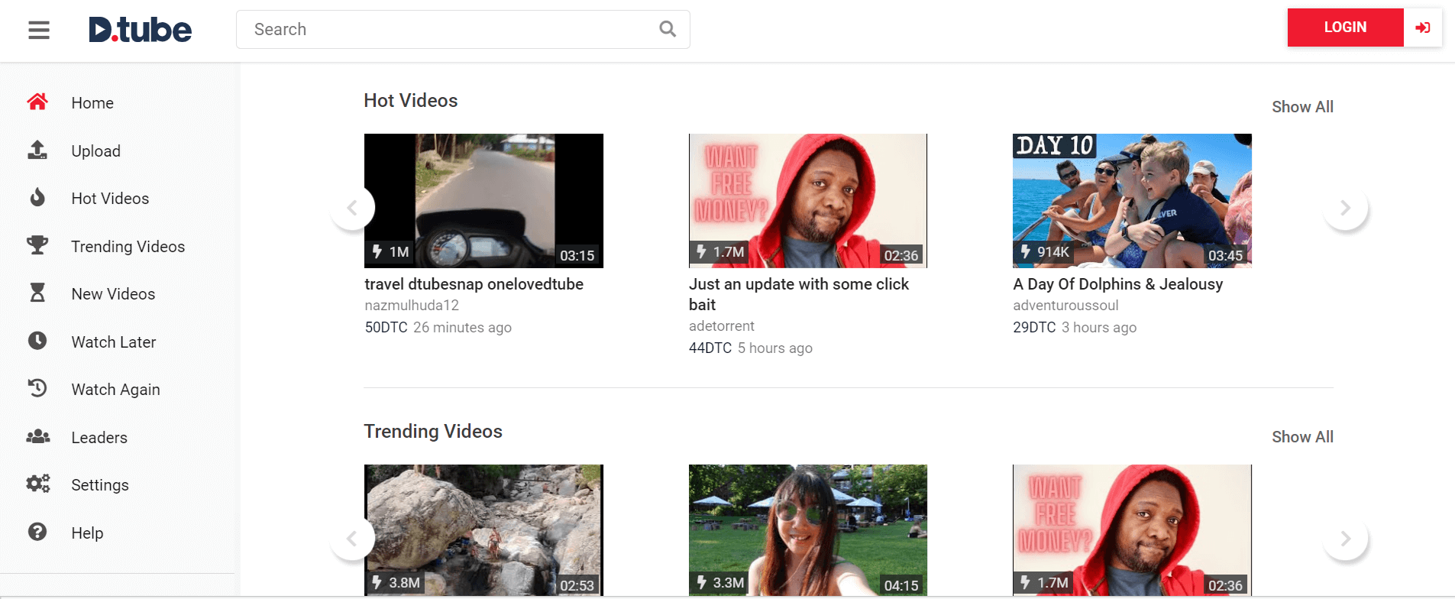The image size is (1455, 599).
Task: Show next Hot Videos with right chevron
Action: point(1346,208)
